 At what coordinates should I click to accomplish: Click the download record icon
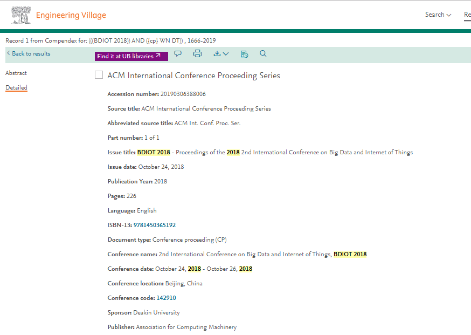coord(217,53)
